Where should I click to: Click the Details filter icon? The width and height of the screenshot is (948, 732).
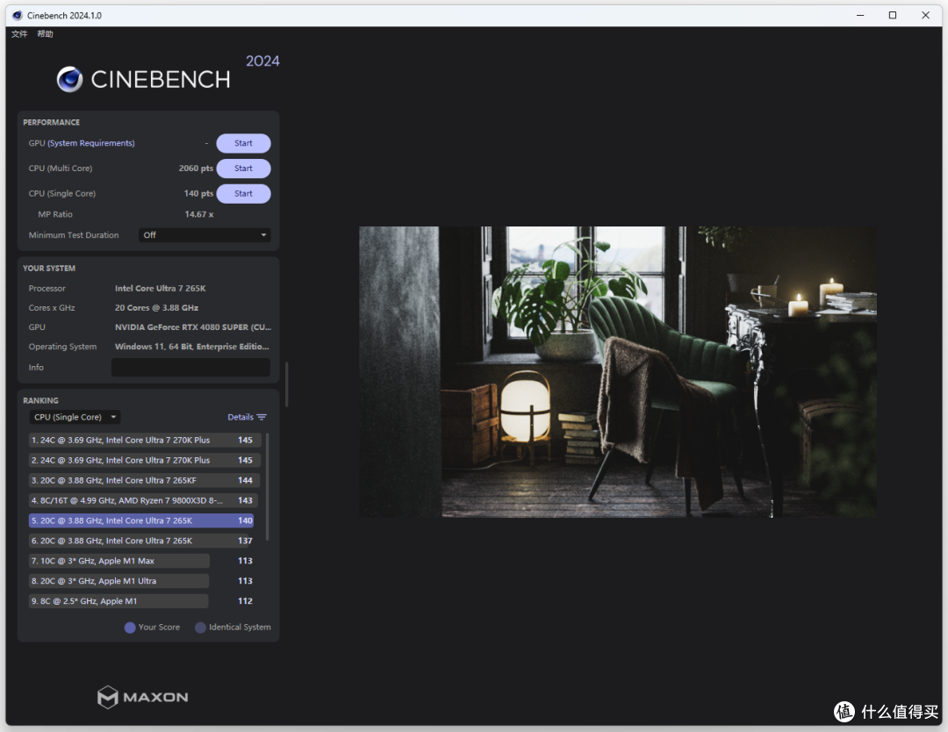click(x=262, y=417)
